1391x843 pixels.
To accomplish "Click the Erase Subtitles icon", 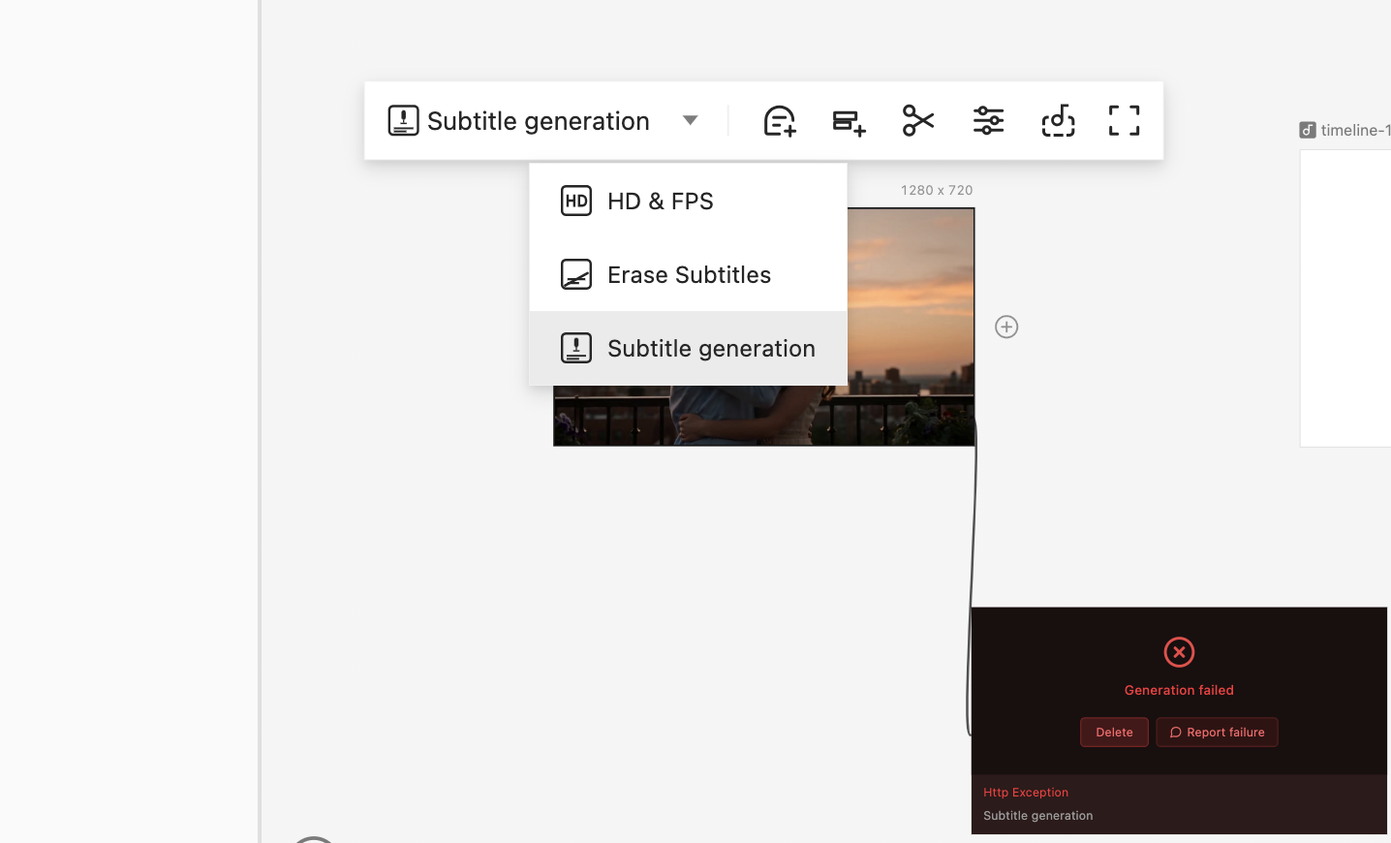I will point(576,274).
